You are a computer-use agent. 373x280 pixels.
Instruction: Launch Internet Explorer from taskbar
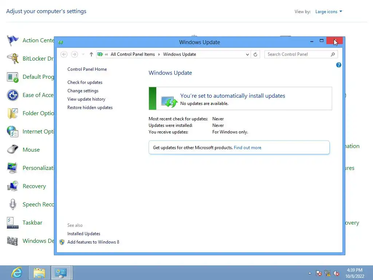(x=17, y=273)
